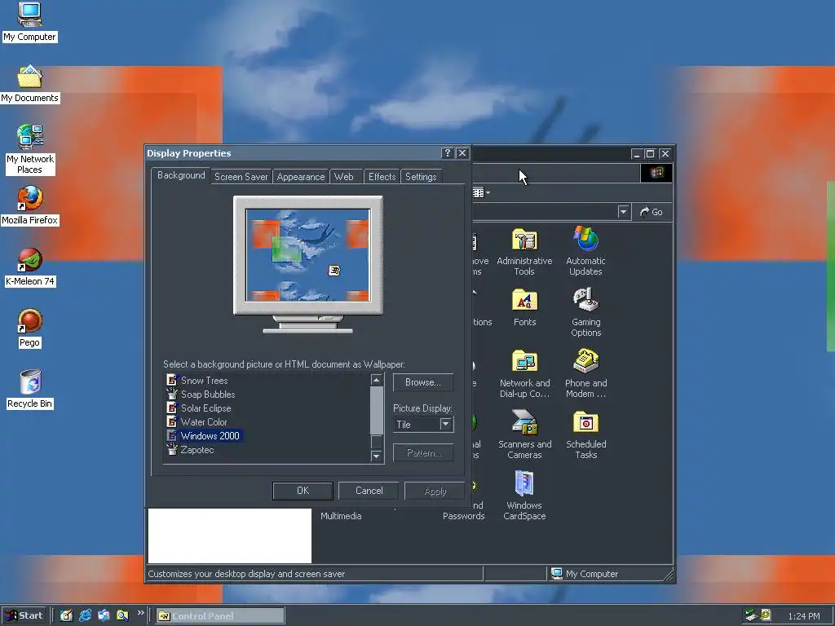Click the Windows logo throbber in Control Panel
The width and height of the screenshot is (835, 626).
[656, 173]
